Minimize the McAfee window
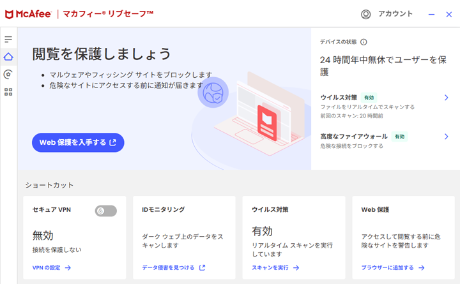460x284 pixels. tap(431, 15)
